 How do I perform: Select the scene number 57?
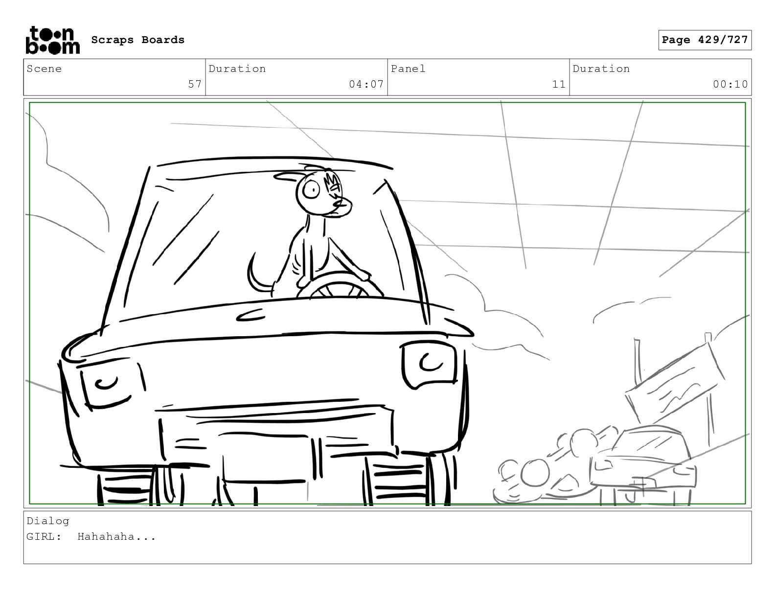coord(195,84)
